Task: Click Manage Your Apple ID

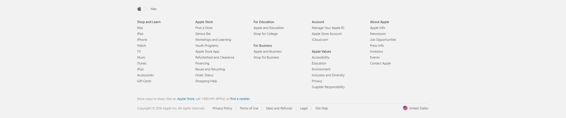Action: (328, 28)
